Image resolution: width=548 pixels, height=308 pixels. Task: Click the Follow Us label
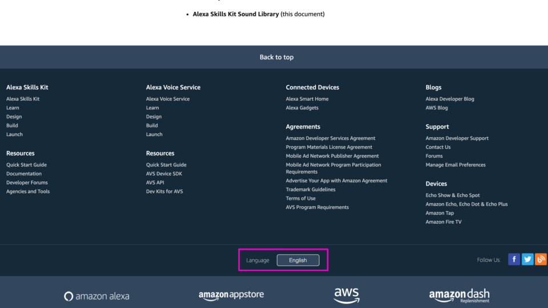pyautogui.click(x=489, y=260)
